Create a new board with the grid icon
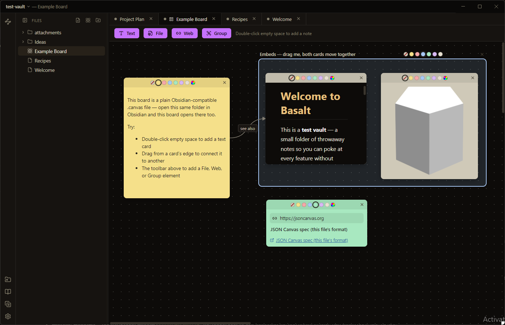This screenshot has width=505, height=325. (88, 21)
